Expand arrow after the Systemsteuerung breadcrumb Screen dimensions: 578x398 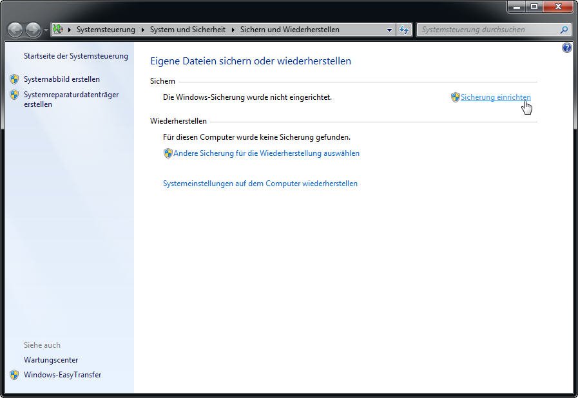pyautogui.click(x=142, y=30)
